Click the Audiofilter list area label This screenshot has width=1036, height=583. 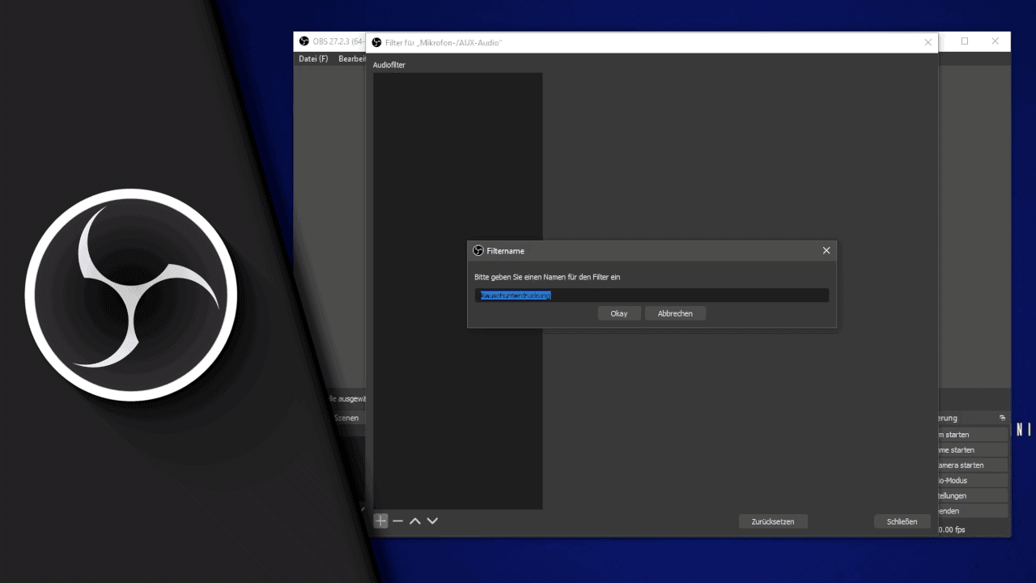click(389, 65)
